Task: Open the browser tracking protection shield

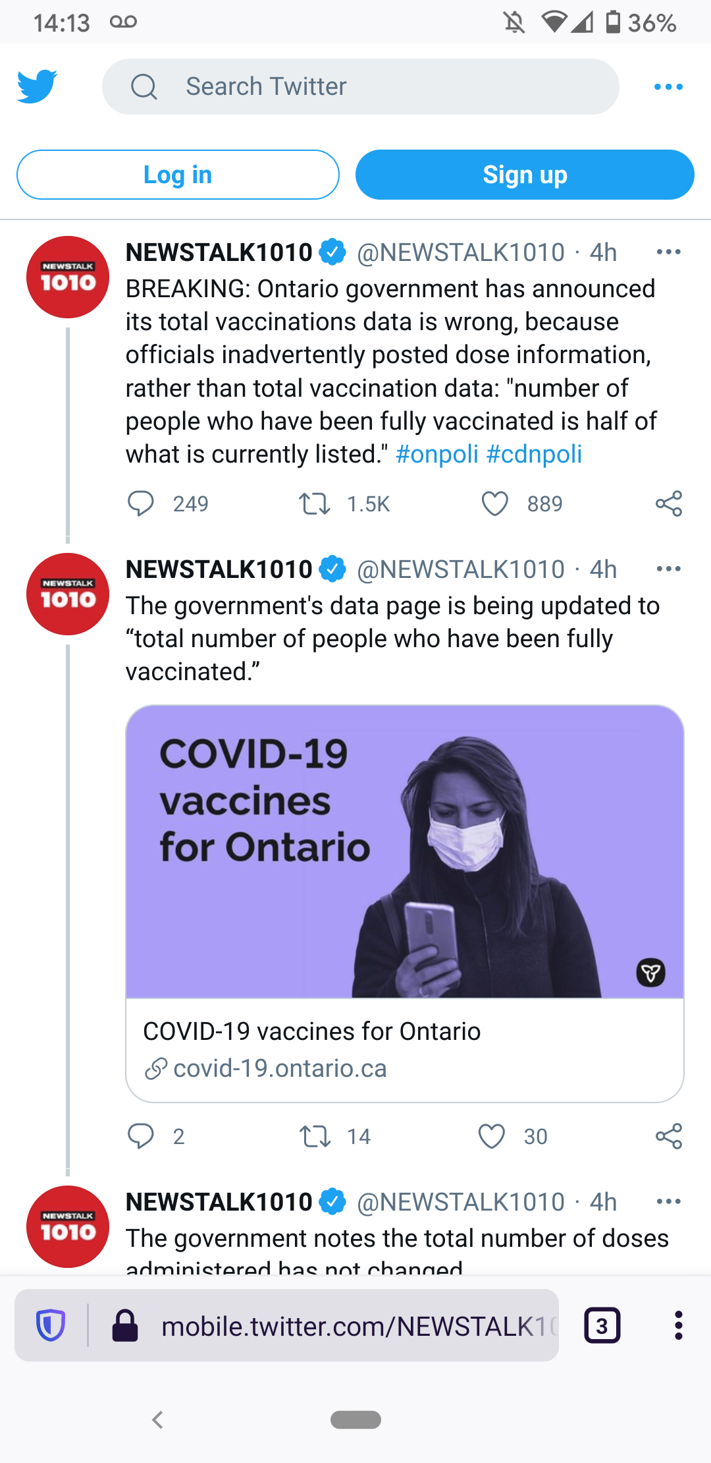Action: click(x=51, y=1325)
